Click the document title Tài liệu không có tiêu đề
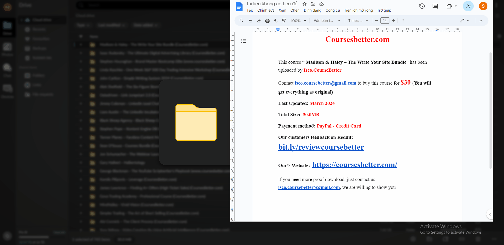 (x=272, y=4)
